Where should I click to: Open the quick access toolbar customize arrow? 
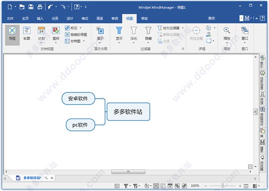point(86,7)
